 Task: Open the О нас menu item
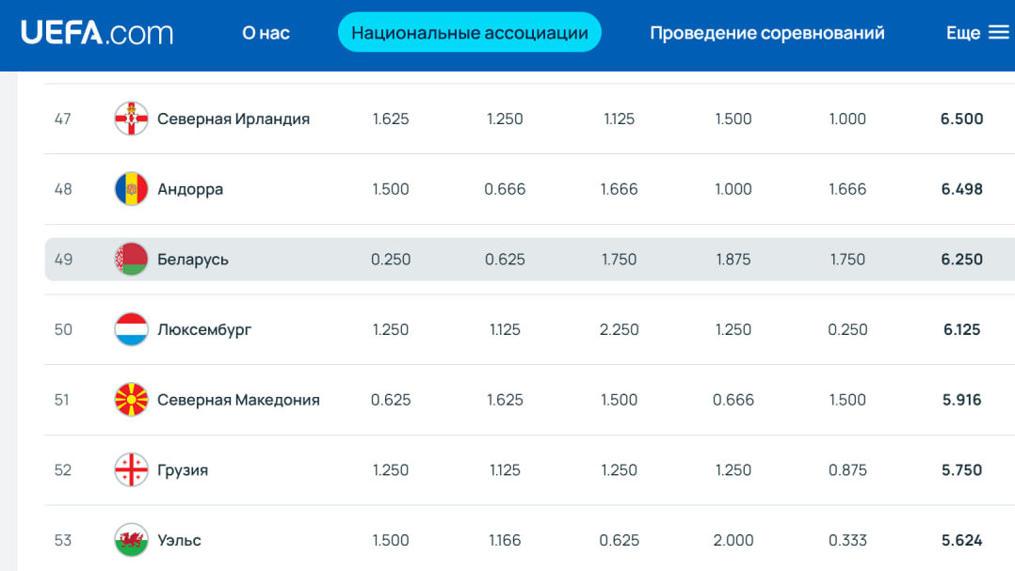(266, 32)
